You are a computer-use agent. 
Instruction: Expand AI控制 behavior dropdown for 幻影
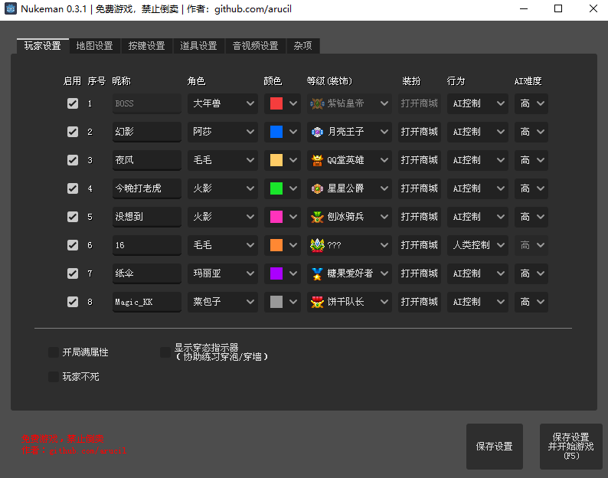[477, 132]
